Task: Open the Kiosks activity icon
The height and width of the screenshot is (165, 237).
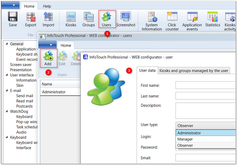Action: [230, 17]
